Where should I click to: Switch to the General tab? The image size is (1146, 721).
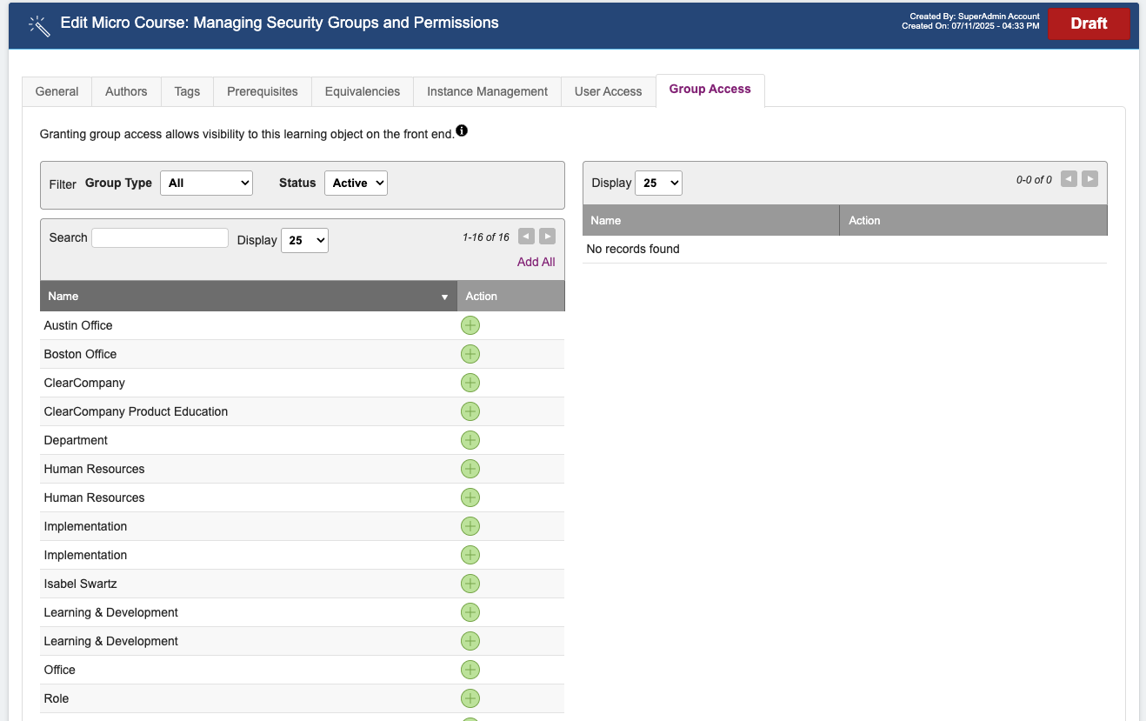pos(57,91)
